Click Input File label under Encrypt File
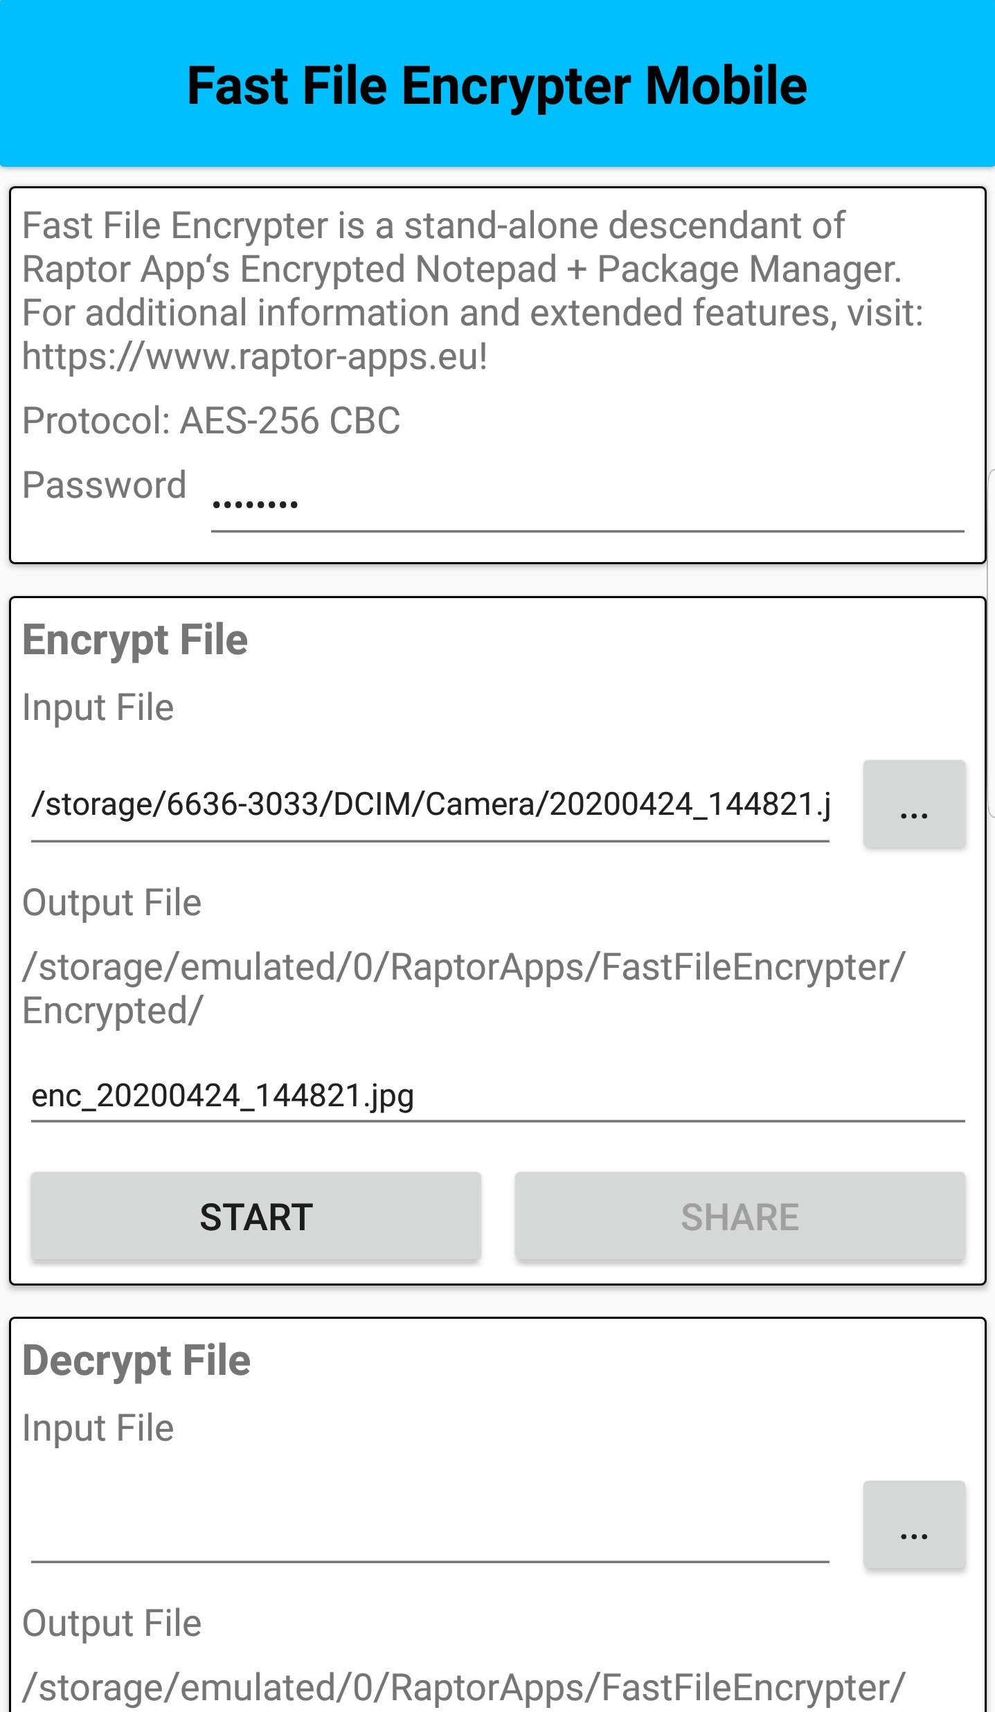Screen dimensions: 995x1712 tap(98, 708)
